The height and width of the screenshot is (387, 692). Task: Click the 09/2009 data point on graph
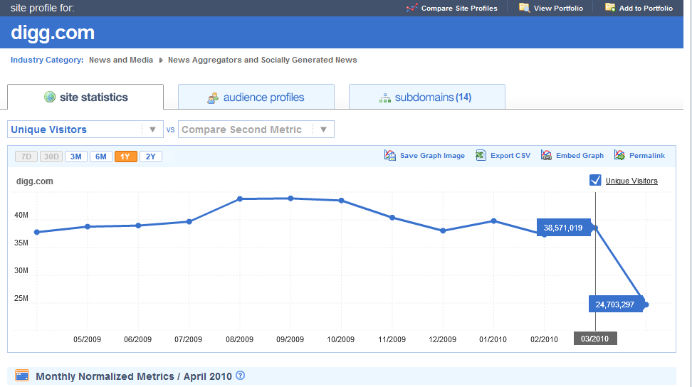[x=290, y=198]
